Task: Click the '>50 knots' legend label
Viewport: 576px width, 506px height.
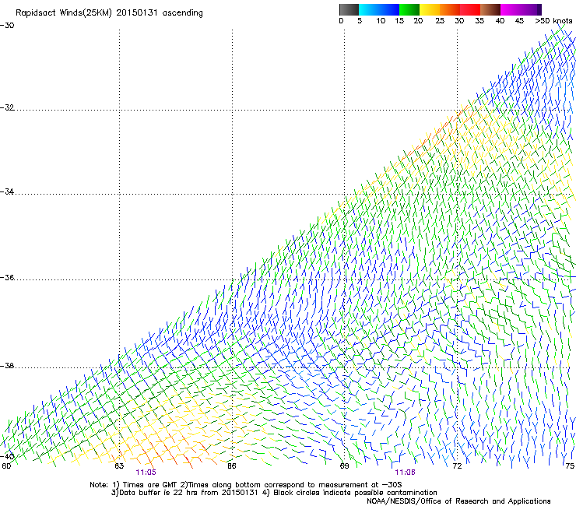Action: (x=553, y=21)
